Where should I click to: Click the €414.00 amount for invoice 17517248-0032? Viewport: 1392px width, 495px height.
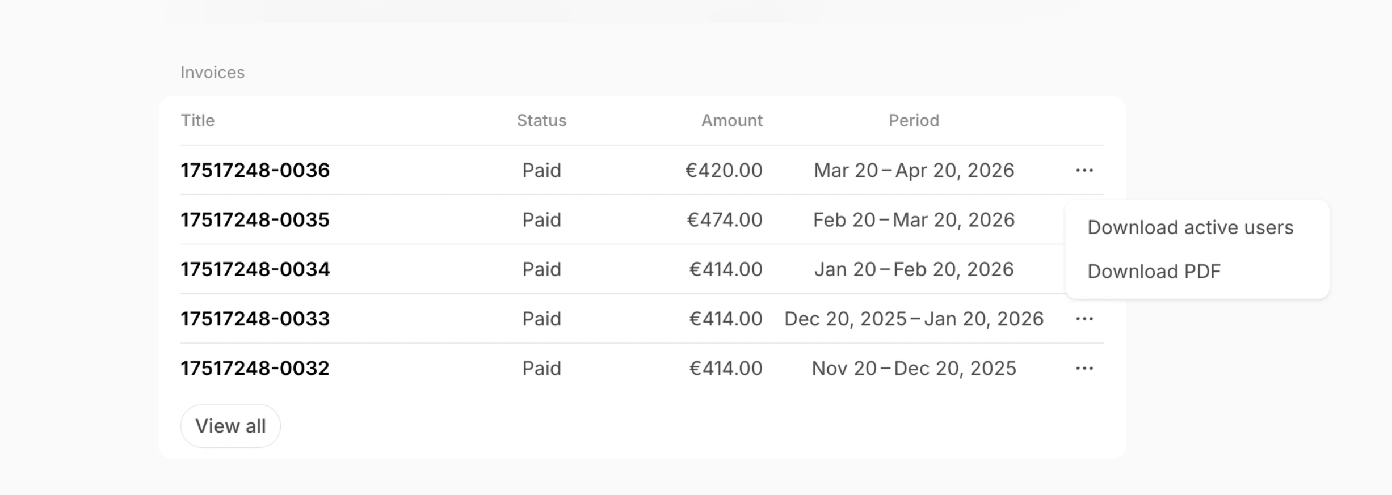(x=726, y=368)
